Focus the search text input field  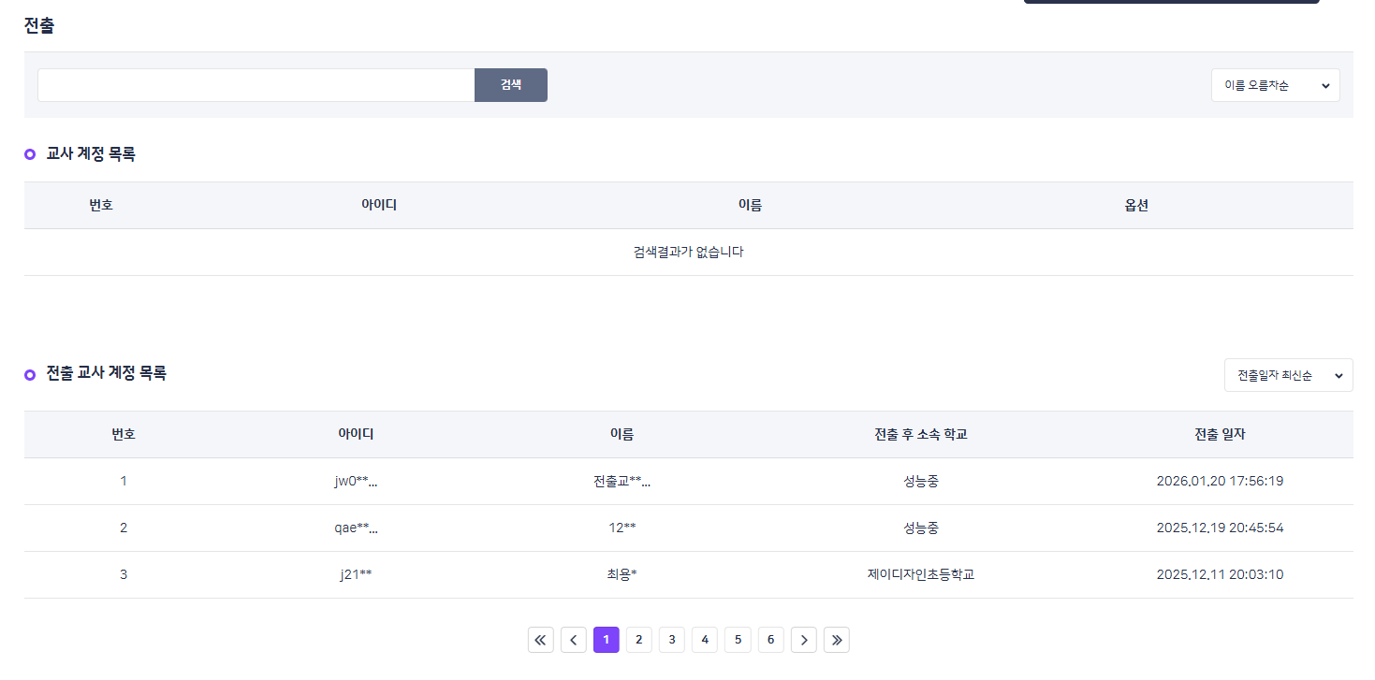(x=256, y=85)
